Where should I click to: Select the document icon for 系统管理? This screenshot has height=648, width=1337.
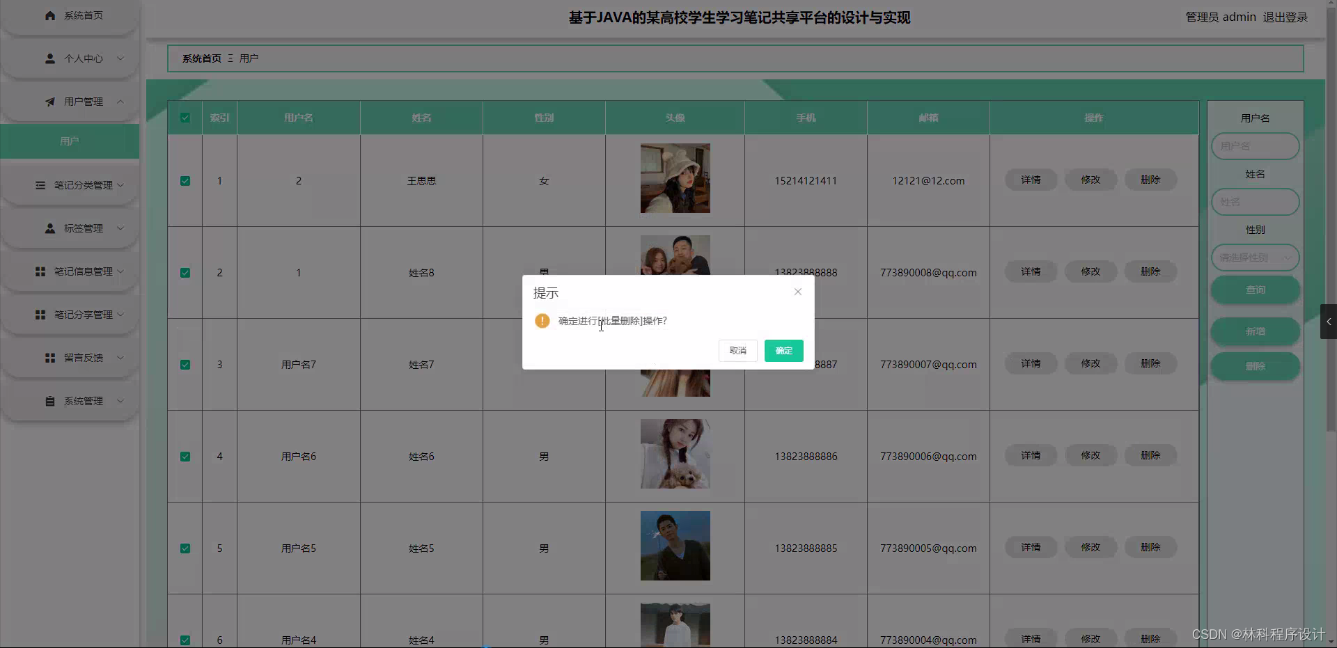click(49, 400)
